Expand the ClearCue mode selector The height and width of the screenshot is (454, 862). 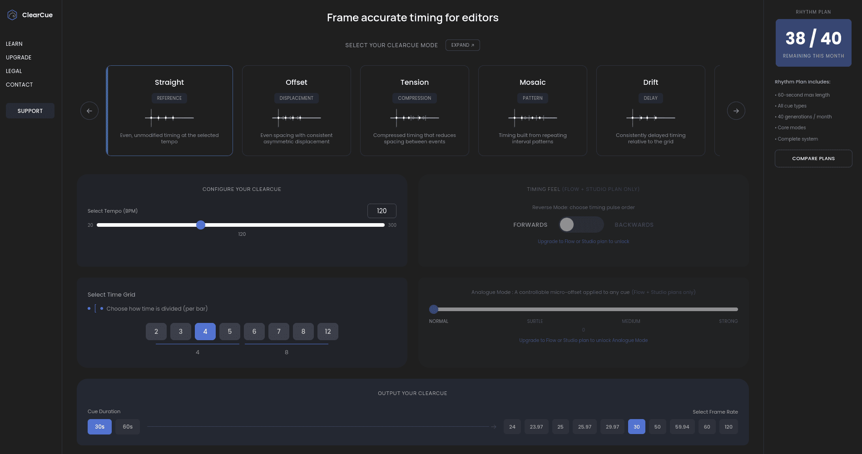[x=462, y=45]
